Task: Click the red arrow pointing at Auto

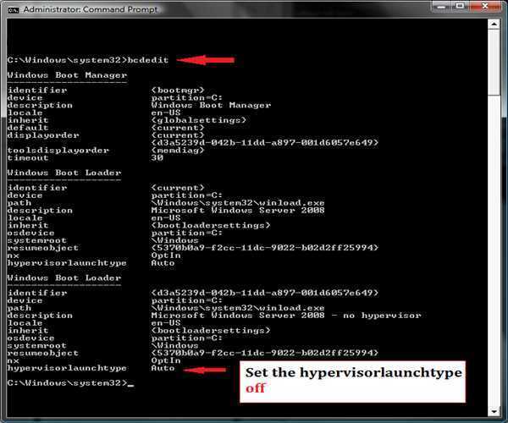Action: (204, 369)
